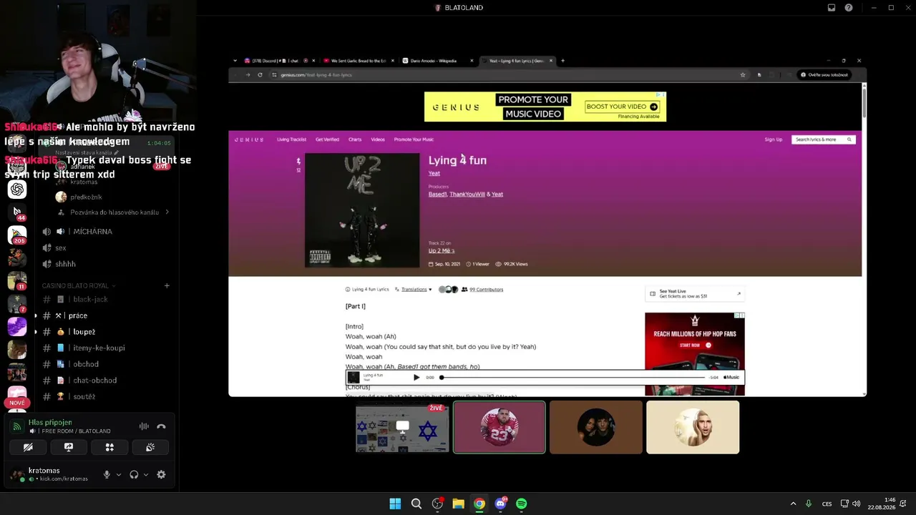The image size is (916, 515).
Task: Toggle noise suppression waveform icon
Action: click(144, 427)
